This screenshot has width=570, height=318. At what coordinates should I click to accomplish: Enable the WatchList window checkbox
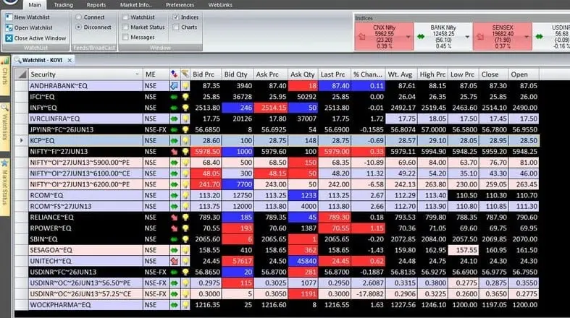tap(125, 17)
